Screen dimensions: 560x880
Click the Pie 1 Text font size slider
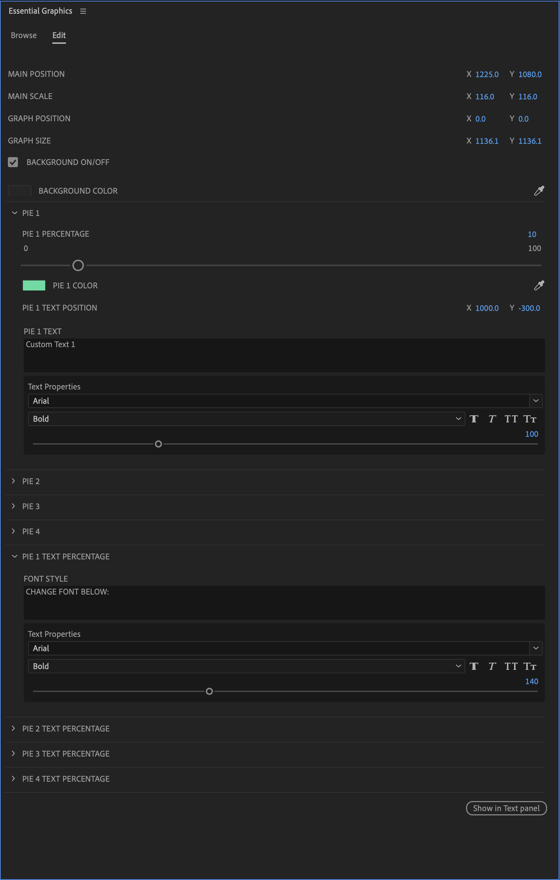158,444
